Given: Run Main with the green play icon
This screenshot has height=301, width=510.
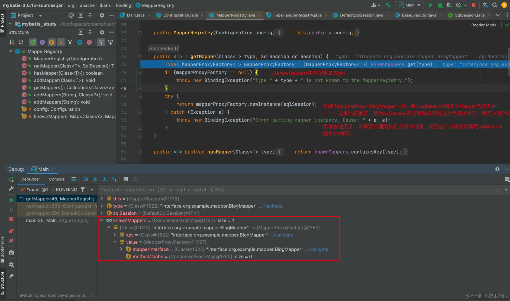Looking at the screenshot, I should point(430,5).
